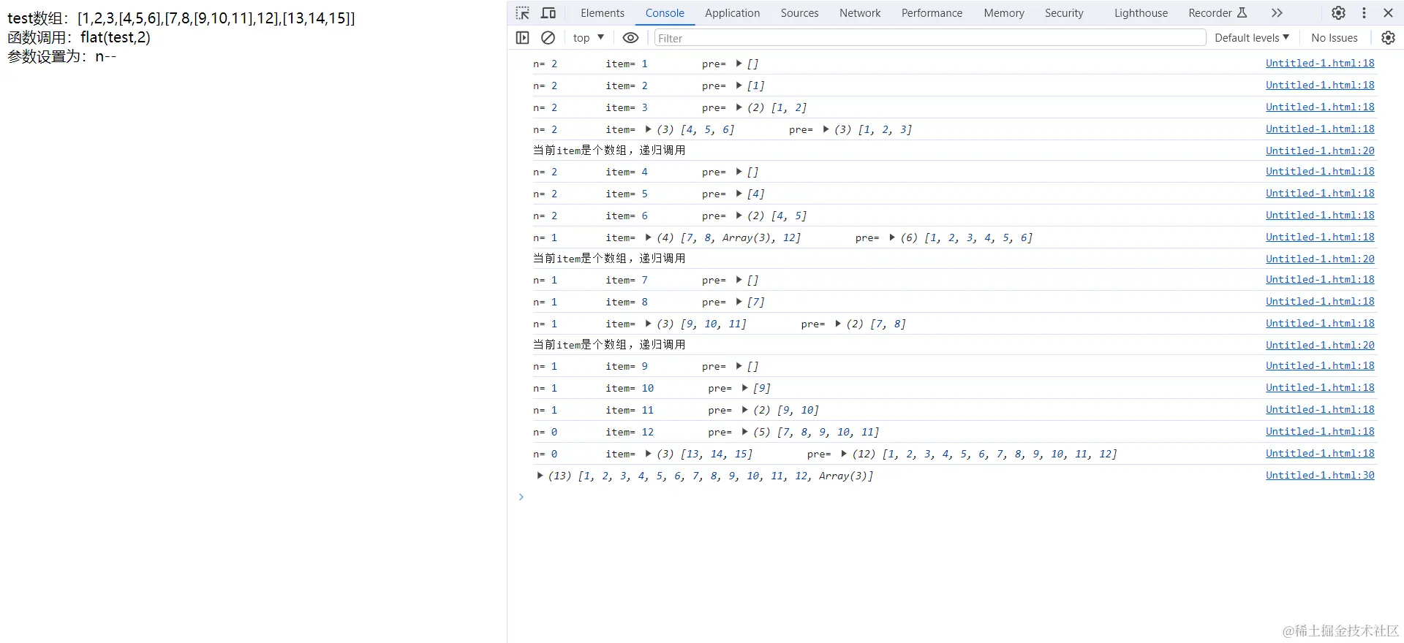Open the more tabs chevron
1404x643 pixels.
coord(1277,13)
